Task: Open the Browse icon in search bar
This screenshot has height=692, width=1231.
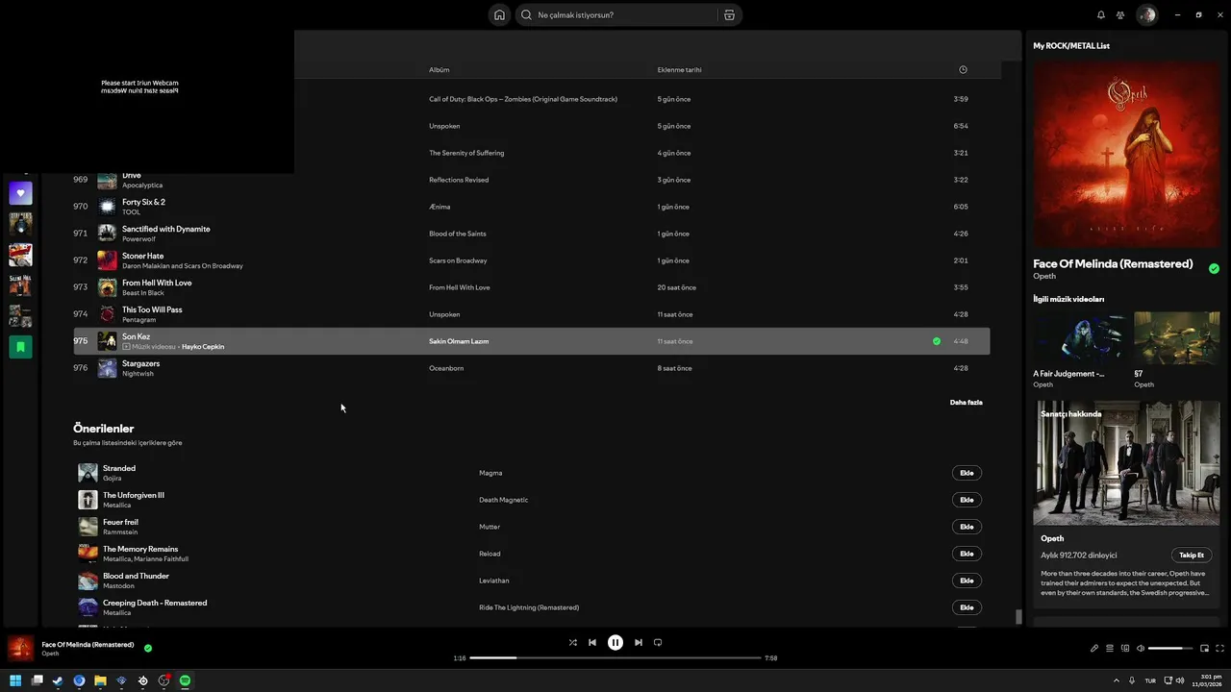Action: [x=729, y=14]
